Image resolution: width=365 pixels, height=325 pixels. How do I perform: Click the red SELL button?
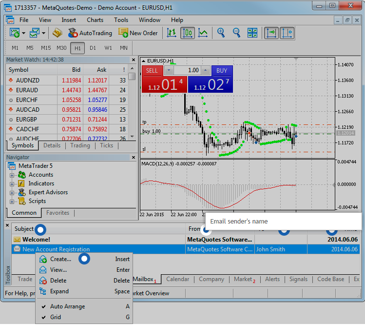(x=164, y=84)
